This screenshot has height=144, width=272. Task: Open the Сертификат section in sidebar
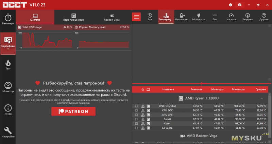8,43
